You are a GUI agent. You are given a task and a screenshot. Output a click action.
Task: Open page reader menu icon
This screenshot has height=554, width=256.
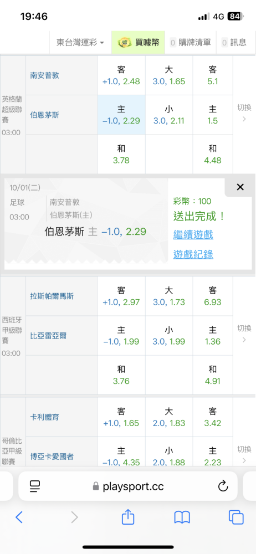tap(35, 486)
